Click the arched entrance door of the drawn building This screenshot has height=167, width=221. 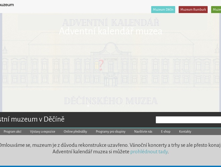[x=110, y=81]
